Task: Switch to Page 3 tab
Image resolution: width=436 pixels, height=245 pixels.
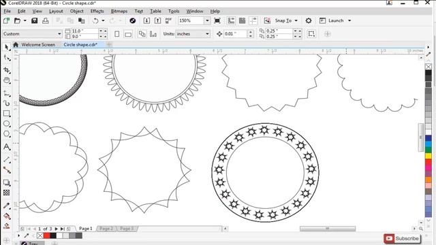Action: (x=127, y=229)
